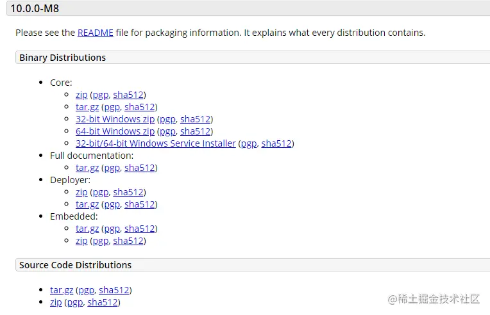This screenshot has width=490, height=315.
Task: Open sha512 for 64-bit Windows zip
Action: click(x=195, y=131)
